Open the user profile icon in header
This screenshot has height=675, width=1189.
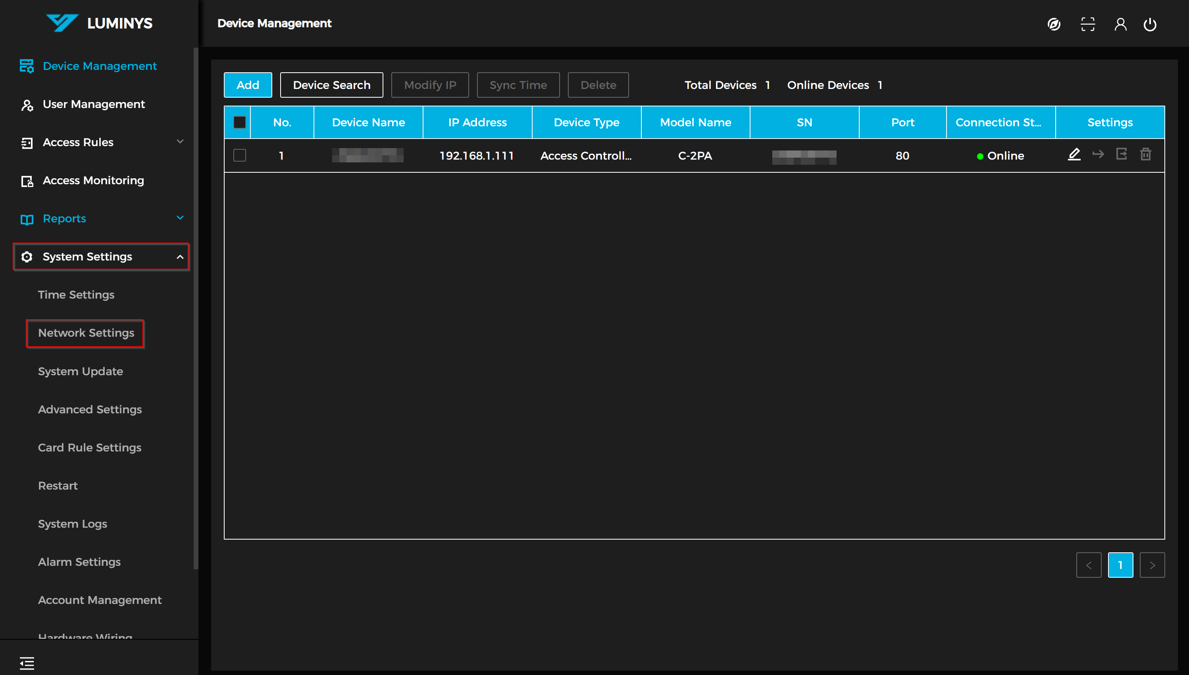click(1120, 24)
